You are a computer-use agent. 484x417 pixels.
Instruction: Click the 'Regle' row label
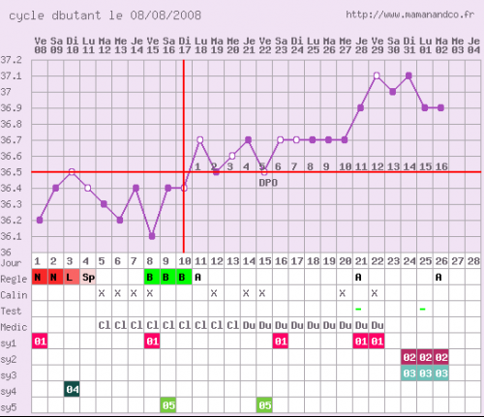[14, 279]
